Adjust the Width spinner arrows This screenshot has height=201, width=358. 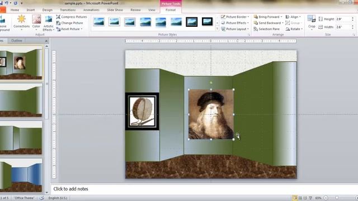click(353, 27)
